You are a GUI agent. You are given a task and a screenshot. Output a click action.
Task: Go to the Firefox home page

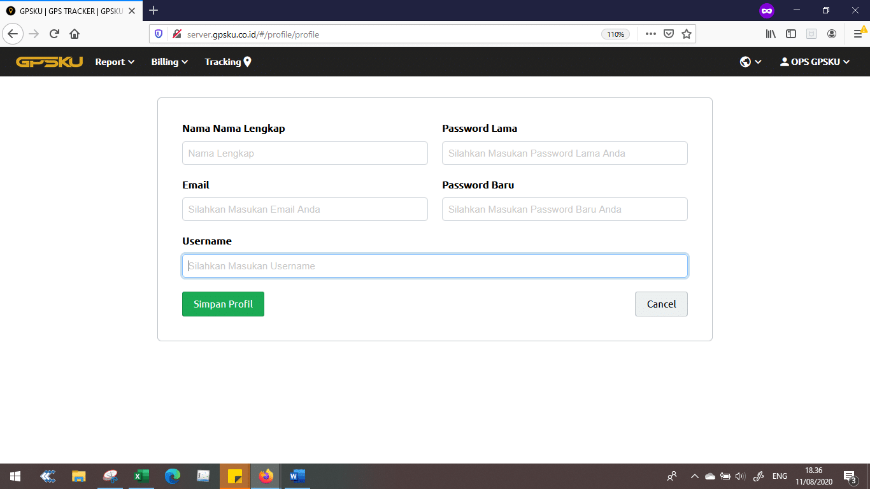pyautogui.click(x=75, y=34)
